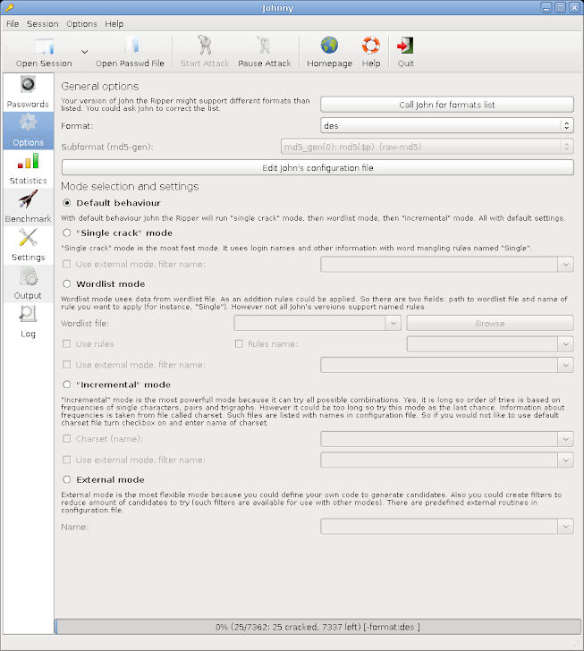Toggle the Use rules checkbox

coord(66,343)
